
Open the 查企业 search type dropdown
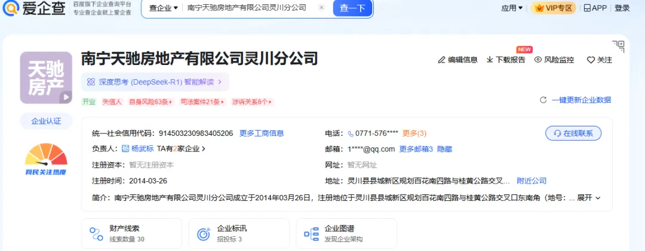(163, 8)
